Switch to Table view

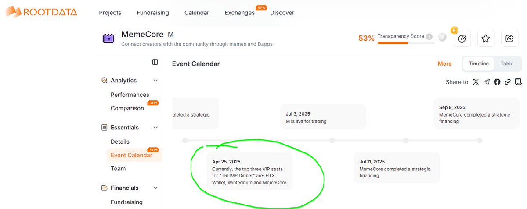(507, 64)
